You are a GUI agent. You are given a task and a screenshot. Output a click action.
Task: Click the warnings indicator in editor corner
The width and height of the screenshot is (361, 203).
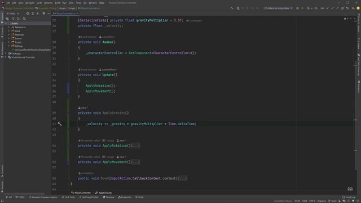tap(346, 19)
